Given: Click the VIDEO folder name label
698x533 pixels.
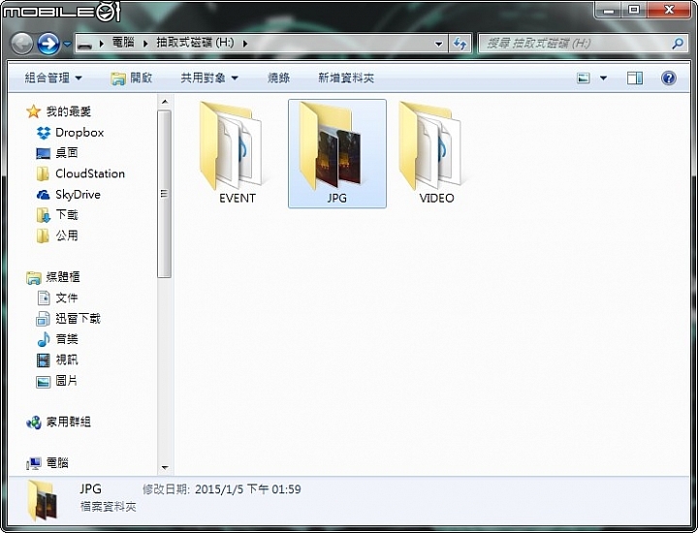Looking at the screenshot, I should 436,199.
